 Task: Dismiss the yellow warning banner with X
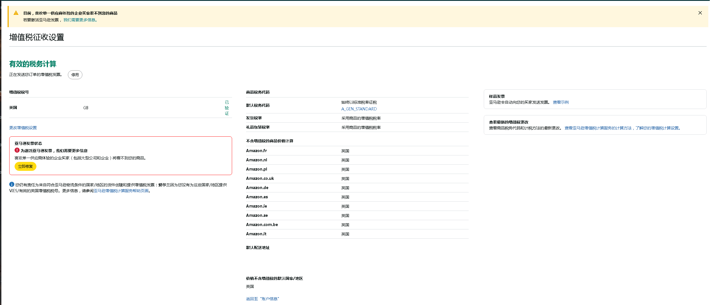tap(700, 13)
